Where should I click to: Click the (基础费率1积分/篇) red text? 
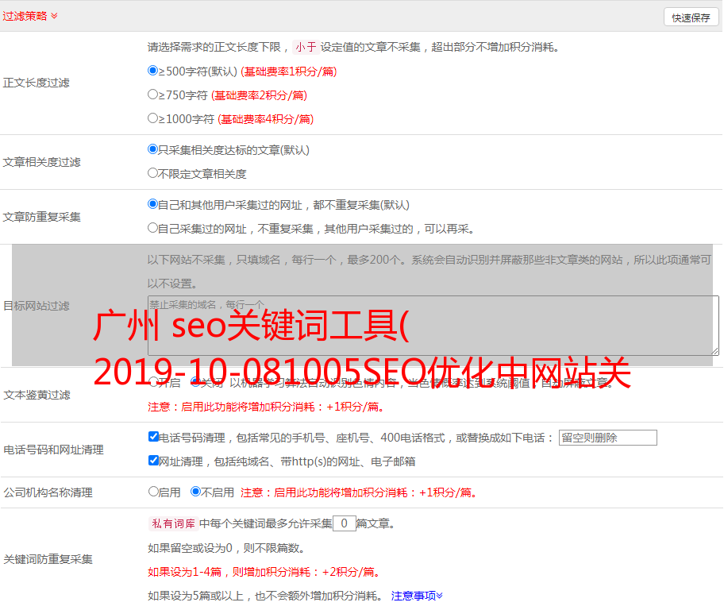[289, 71]
